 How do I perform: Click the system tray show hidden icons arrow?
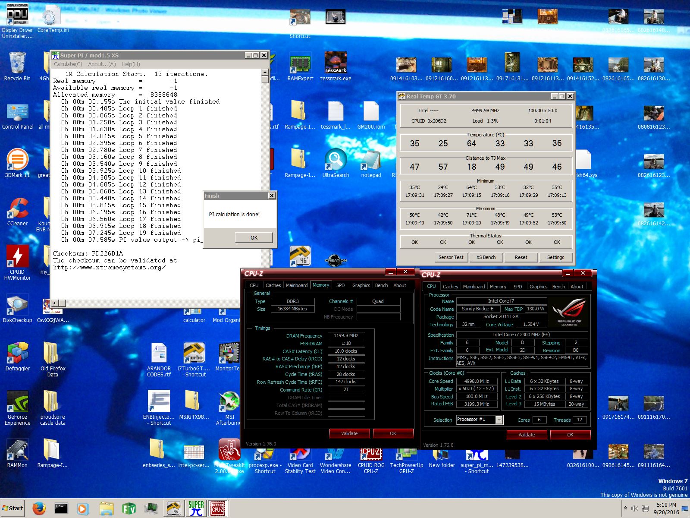pos(625,508)
